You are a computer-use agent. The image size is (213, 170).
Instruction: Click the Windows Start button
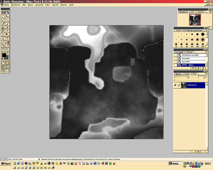pos(5,163)
